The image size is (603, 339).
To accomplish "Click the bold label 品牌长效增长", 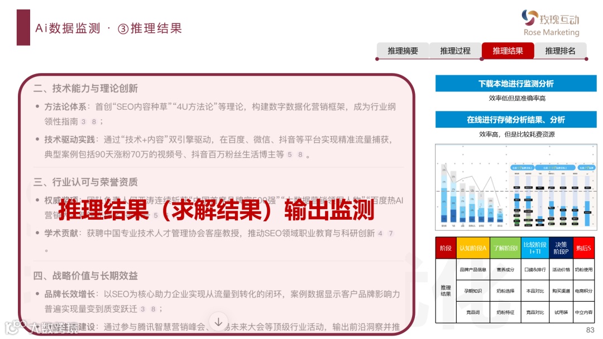I will [69, 294].
